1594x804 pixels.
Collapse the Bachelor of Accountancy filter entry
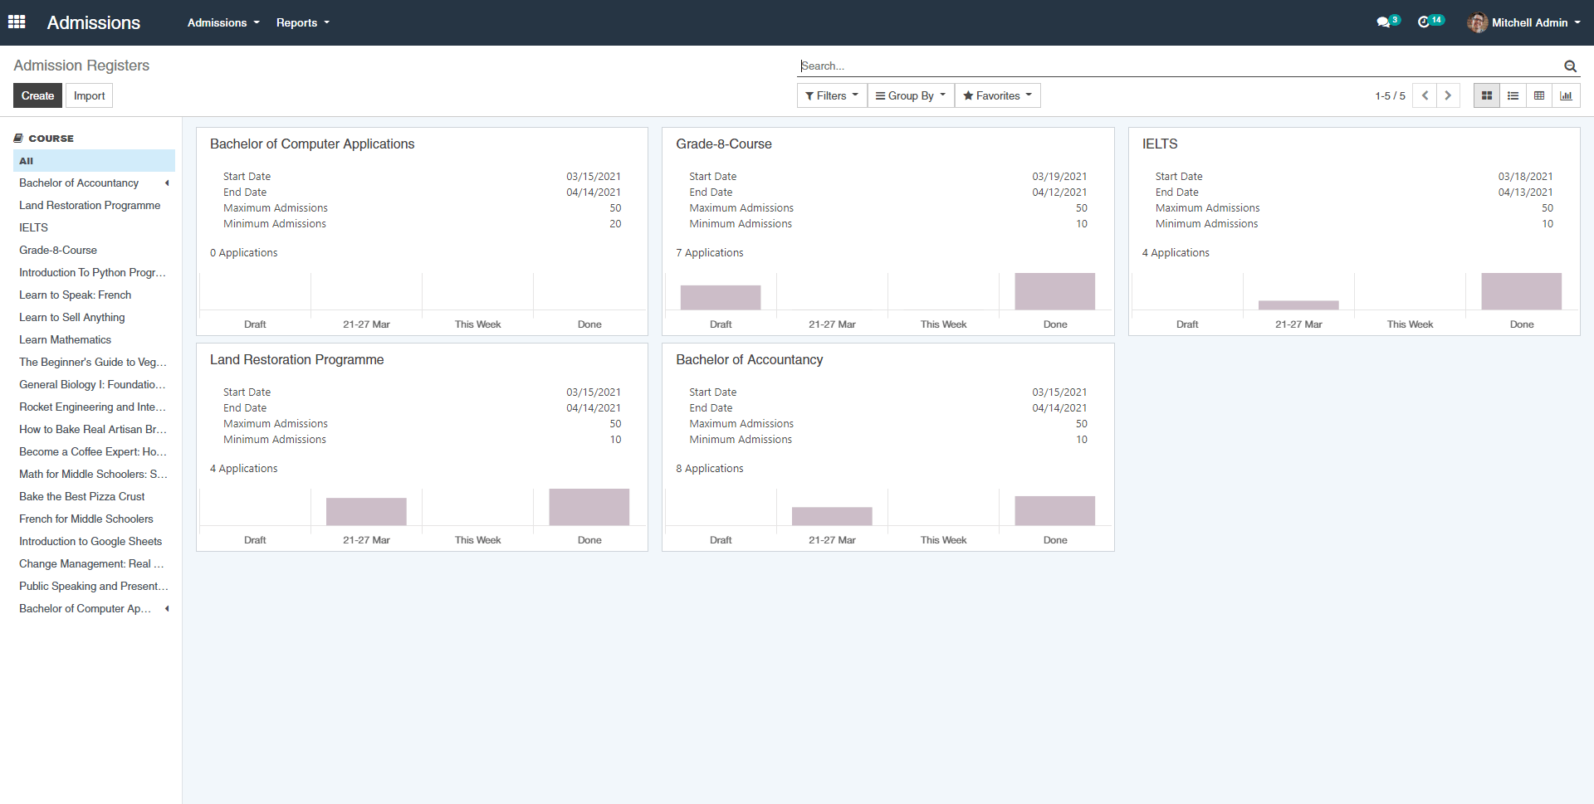click(166, 183)
